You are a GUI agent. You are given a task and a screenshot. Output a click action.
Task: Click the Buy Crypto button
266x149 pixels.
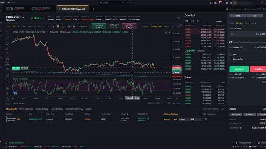pyautogui.click(x=236, y=114)
